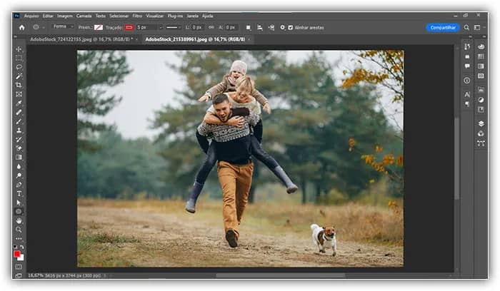Click the search icon at top right
Screen dimensions: 500x291
466,27
